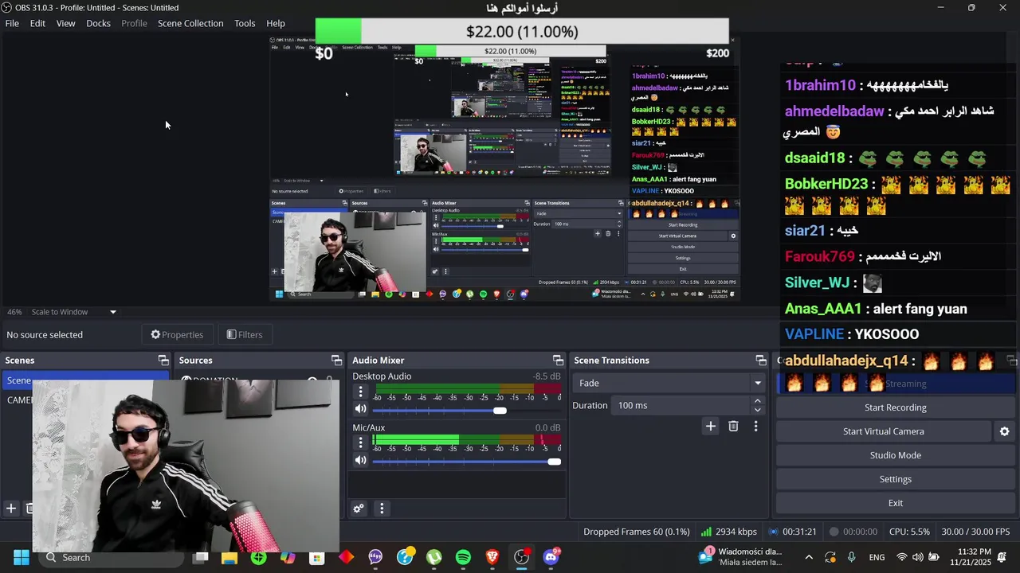This screenshot has height=573, width=1020.
Task: Open uTorrent from the taskbar
Action: tap(433, 557)
